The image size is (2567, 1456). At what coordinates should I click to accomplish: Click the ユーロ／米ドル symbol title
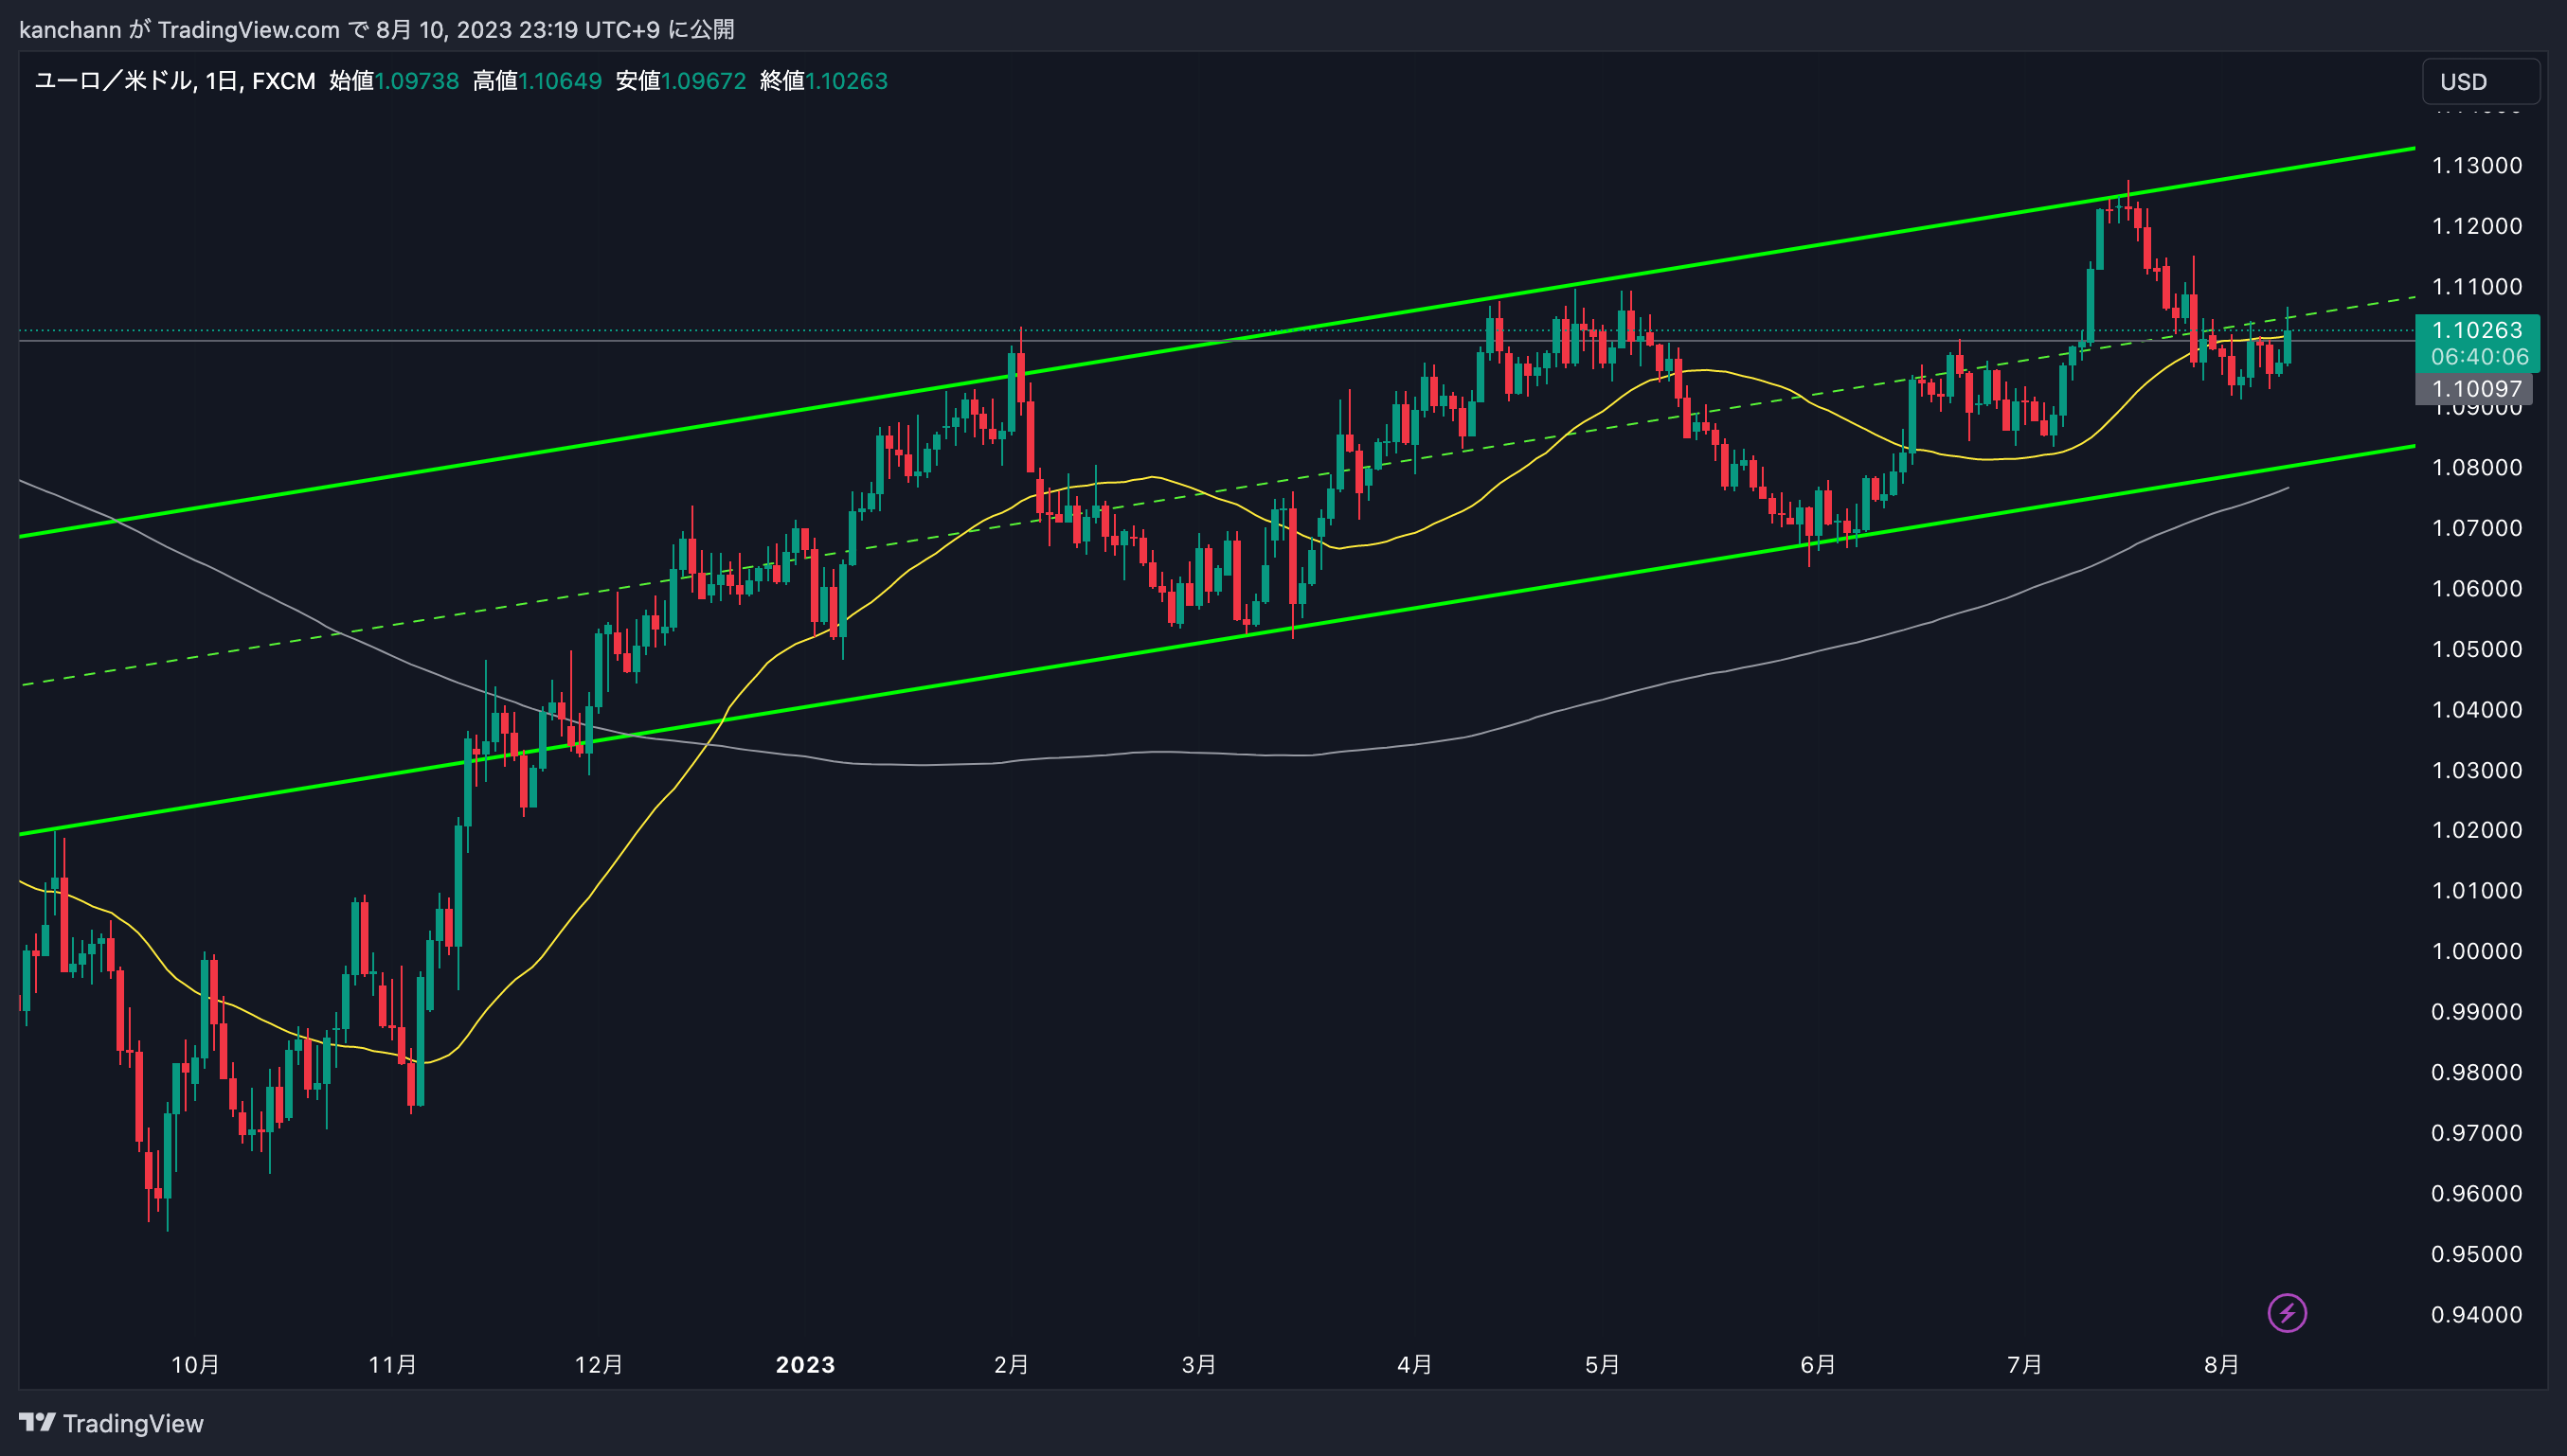[113, 81]
